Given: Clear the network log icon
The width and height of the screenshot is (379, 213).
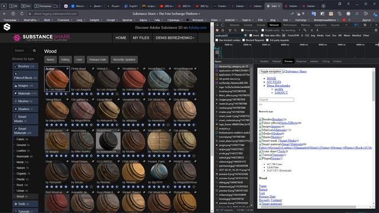Looking at the screenshot, I should (223, 30).
